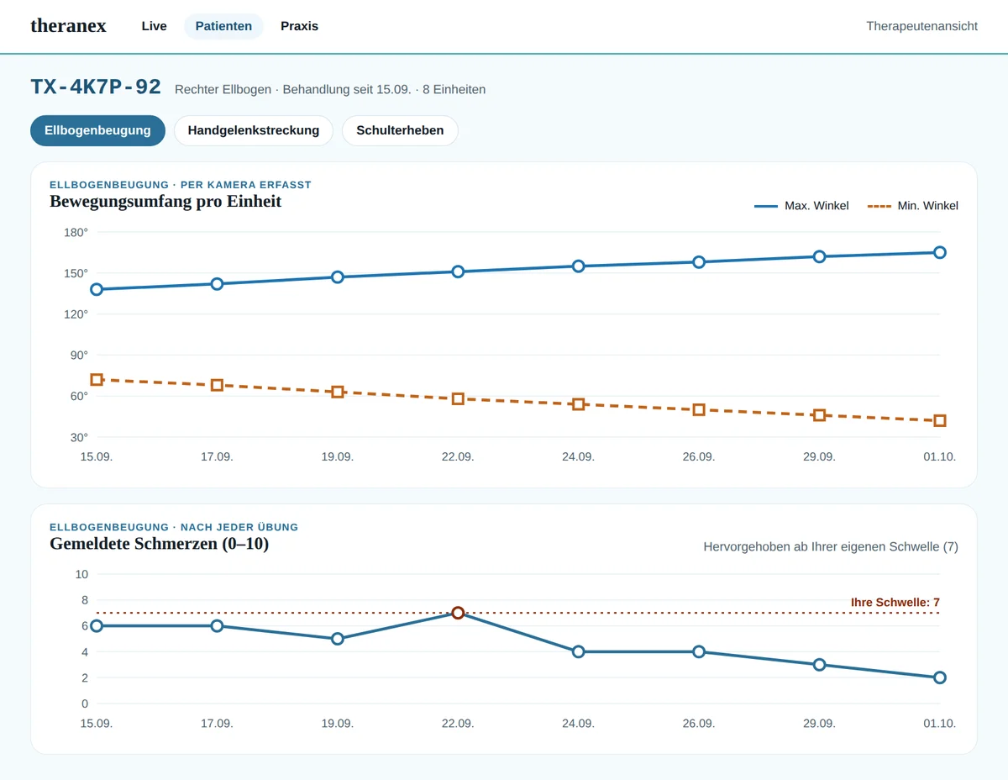Select the Max. Winkel point for 19.09.

(338, 277)
